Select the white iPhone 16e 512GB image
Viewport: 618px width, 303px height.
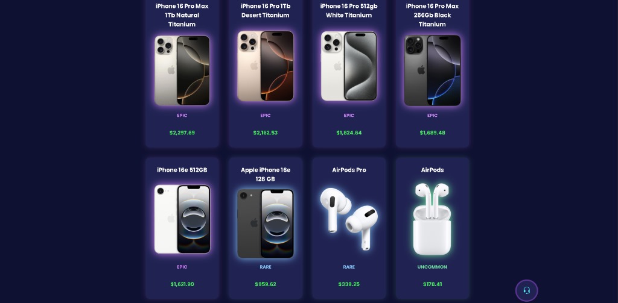click(x=182, y=219)
